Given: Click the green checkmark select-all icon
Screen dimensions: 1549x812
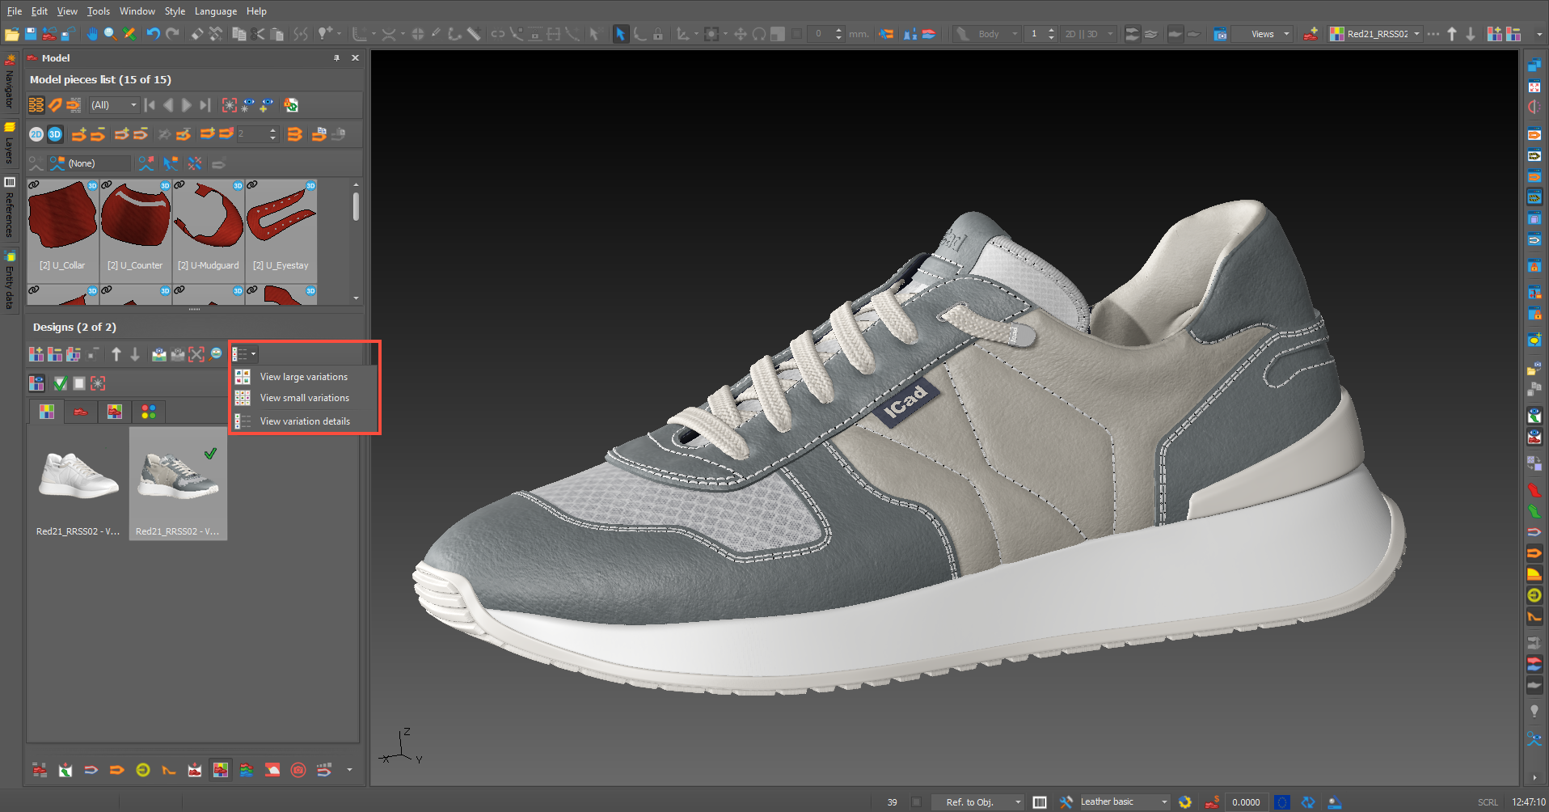Looking at the screenshot, I should pyautogui.click(x=60, y=383).
